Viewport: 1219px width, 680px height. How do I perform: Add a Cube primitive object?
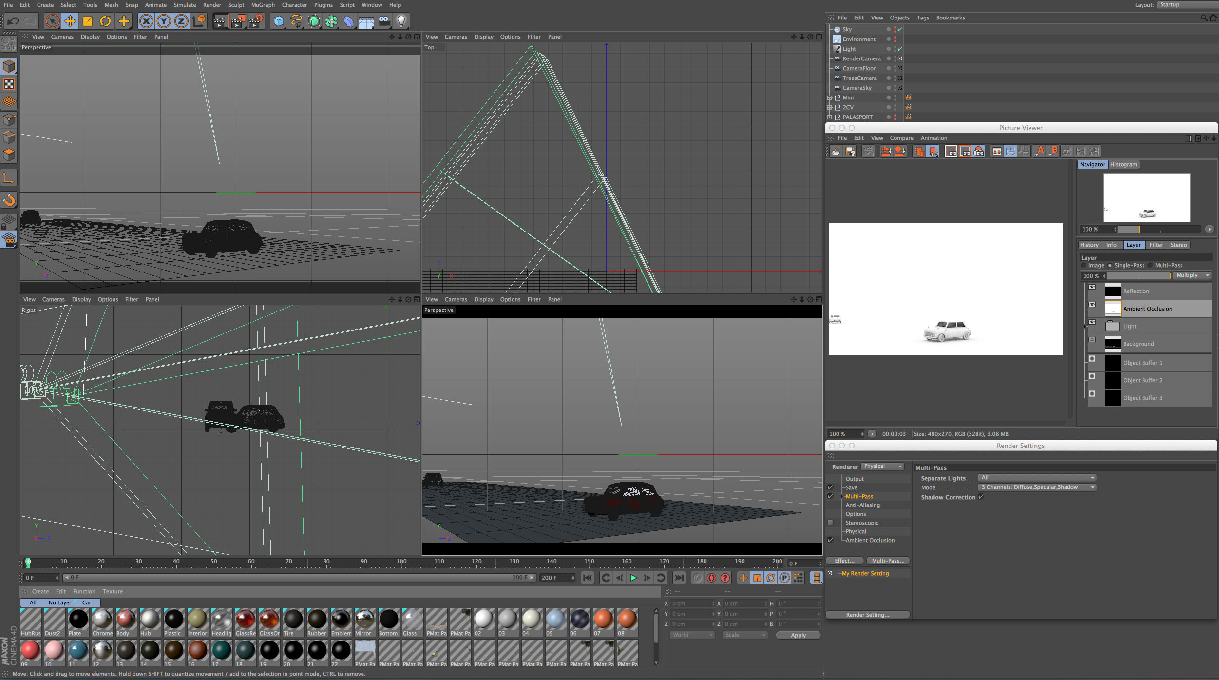point(278,21)
